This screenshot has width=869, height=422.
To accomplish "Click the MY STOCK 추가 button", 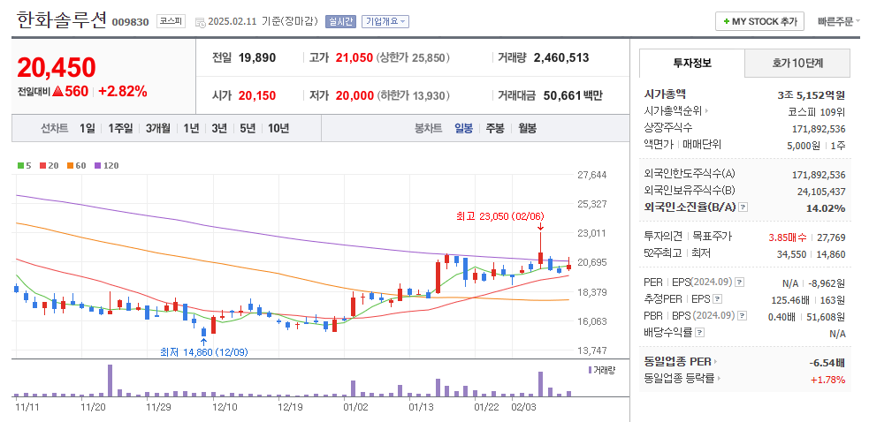I will 759,21.
